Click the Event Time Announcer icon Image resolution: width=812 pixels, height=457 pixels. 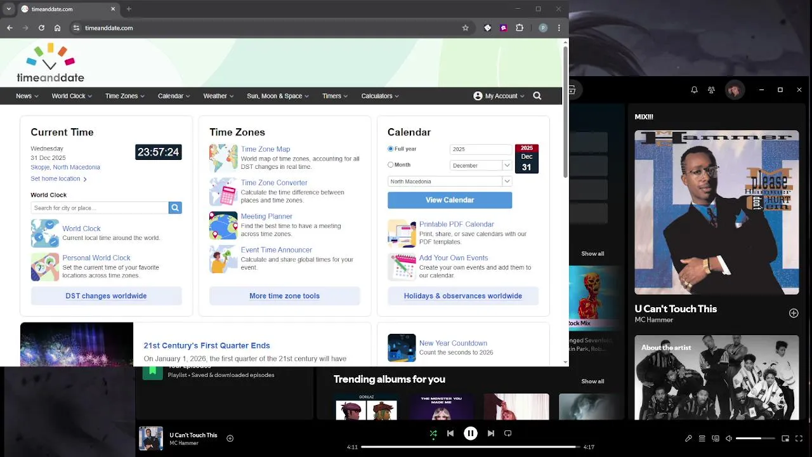[223, 259]
